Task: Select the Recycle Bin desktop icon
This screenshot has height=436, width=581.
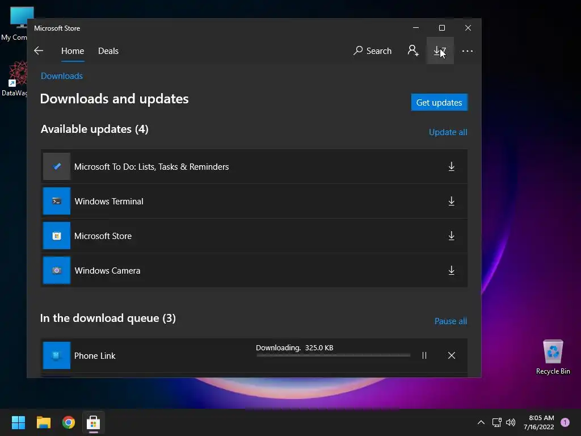Action: point(553,357)
